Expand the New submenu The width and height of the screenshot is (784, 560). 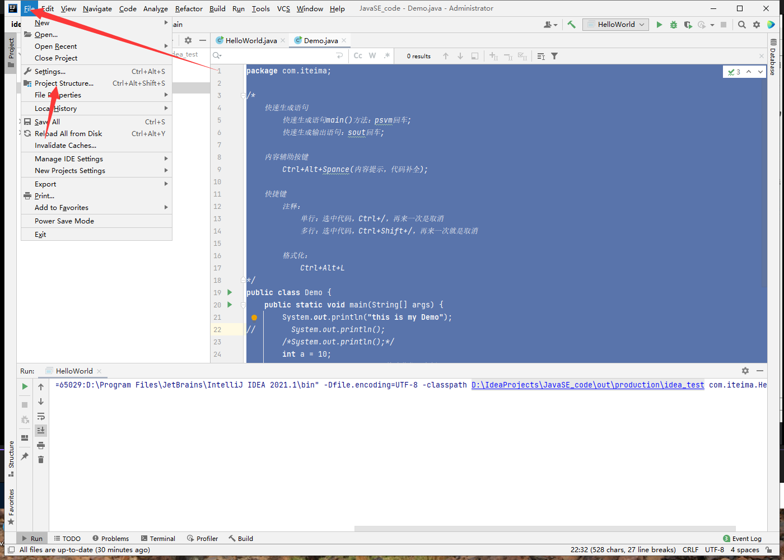click(x=96, y=23)
